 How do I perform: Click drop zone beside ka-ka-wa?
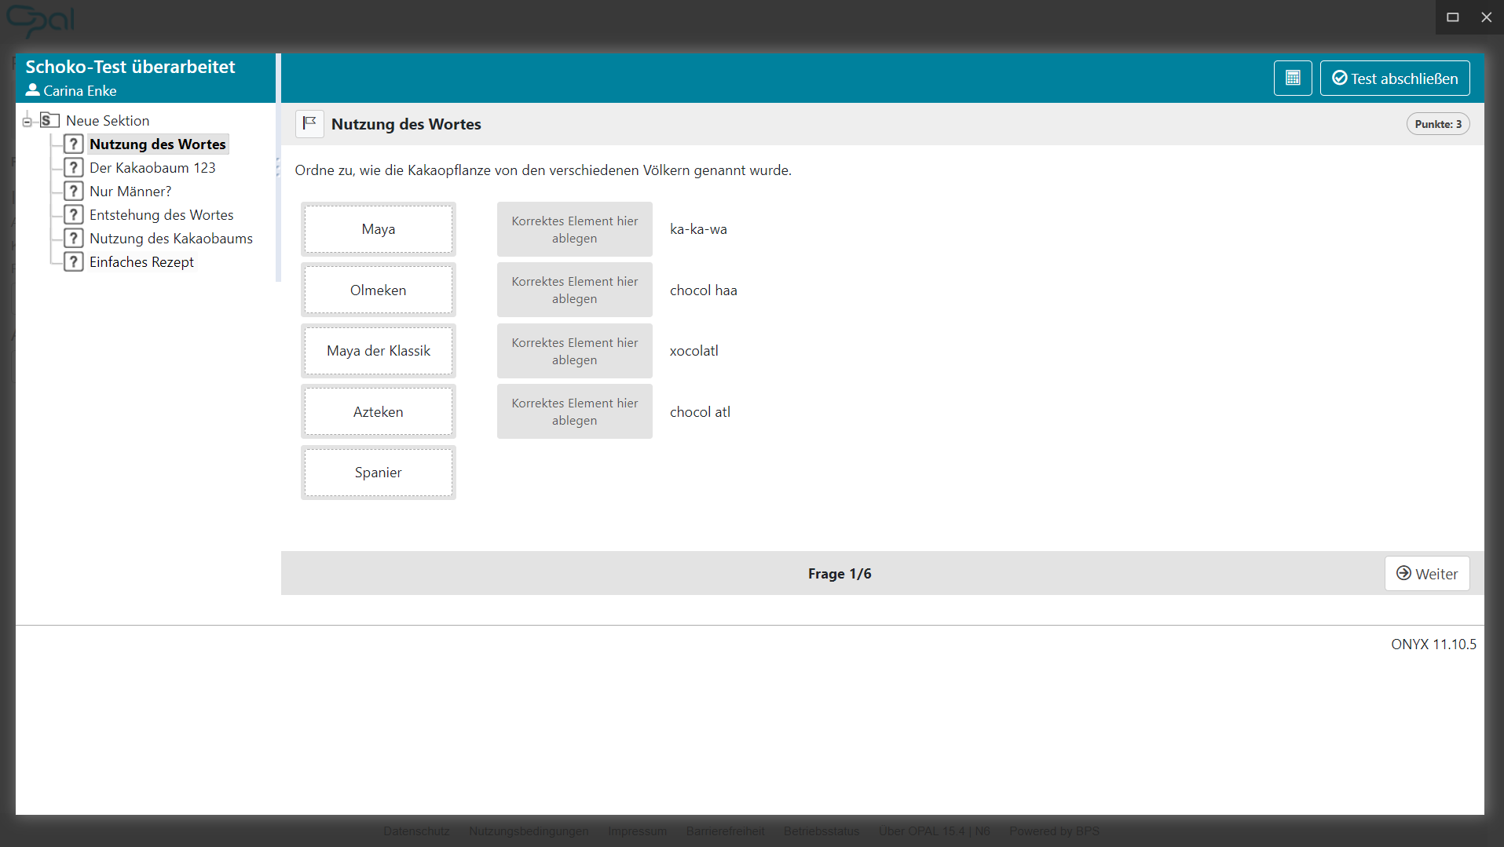574,229
